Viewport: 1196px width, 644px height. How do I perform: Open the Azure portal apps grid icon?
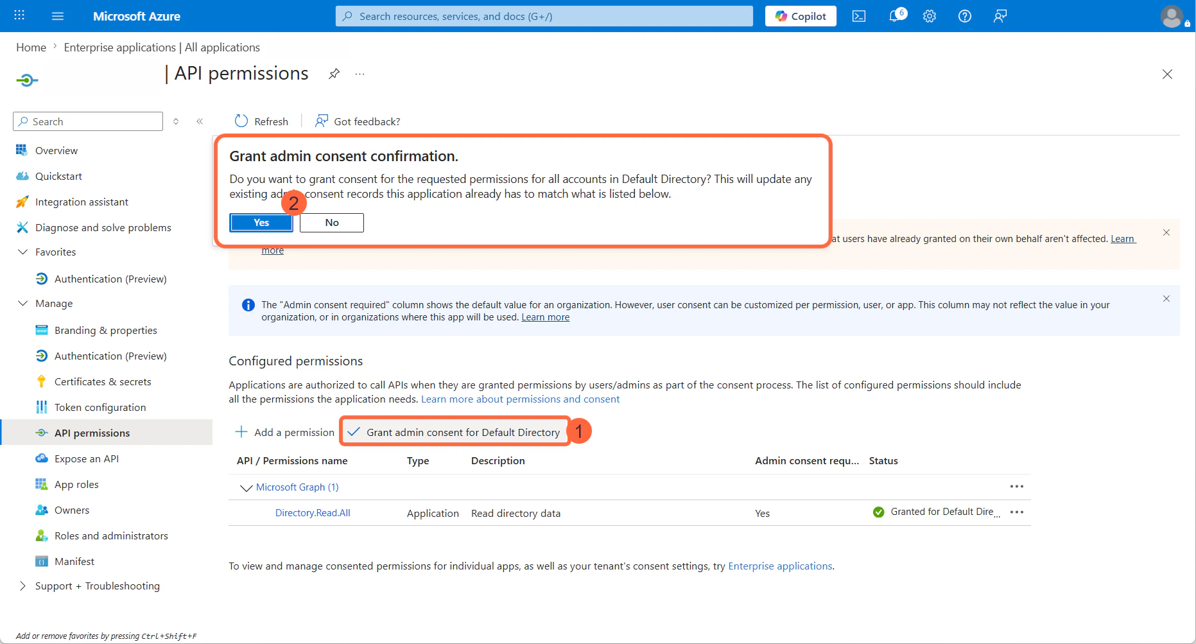tap(19, 15)
